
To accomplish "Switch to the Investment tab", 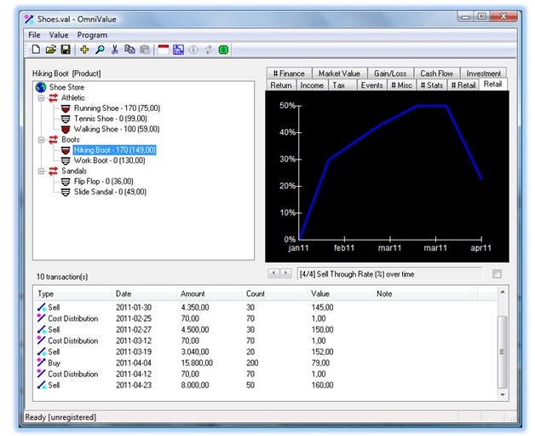I will [484, 73].
